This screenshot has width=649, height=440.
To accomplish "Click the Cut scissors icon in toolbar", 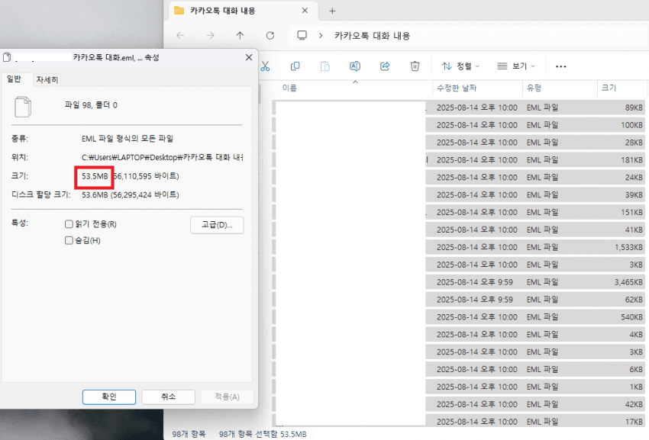I will 266,66.
